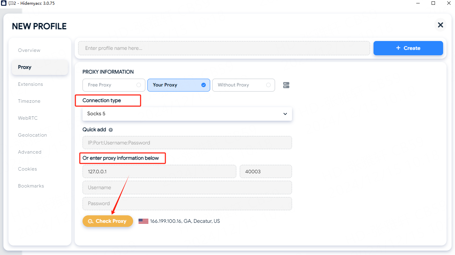The image size is (455, 255).
Task: Click the profile name input field
Action: tap(224, 48)
